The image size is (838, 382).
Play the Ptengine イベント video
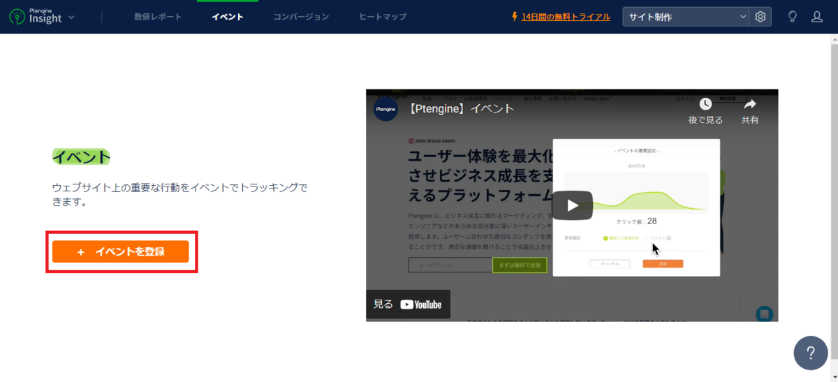[573, 205]
